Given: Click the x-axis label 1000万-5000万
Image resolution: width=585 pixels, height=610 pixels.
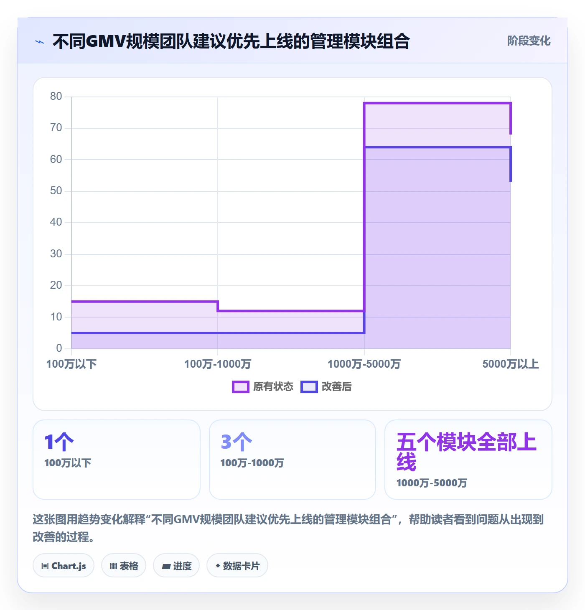Looking at the screenshot, I should click(x=364, y=364).
